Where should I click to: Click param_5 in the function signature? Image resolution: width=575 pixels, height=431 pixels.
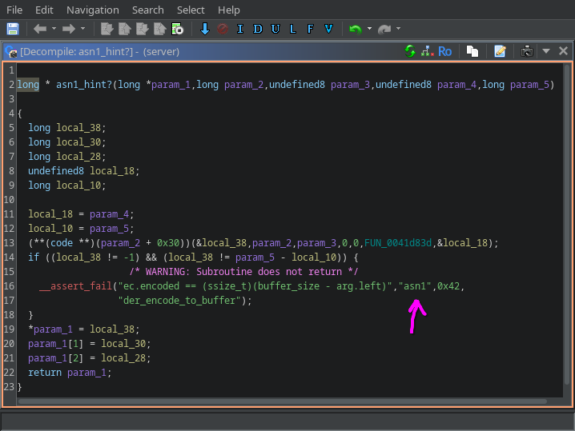(529, 85)
